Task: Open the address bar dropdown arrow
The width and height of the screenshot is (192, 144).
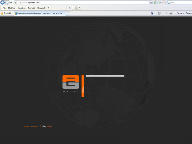Action: point(151,2)
